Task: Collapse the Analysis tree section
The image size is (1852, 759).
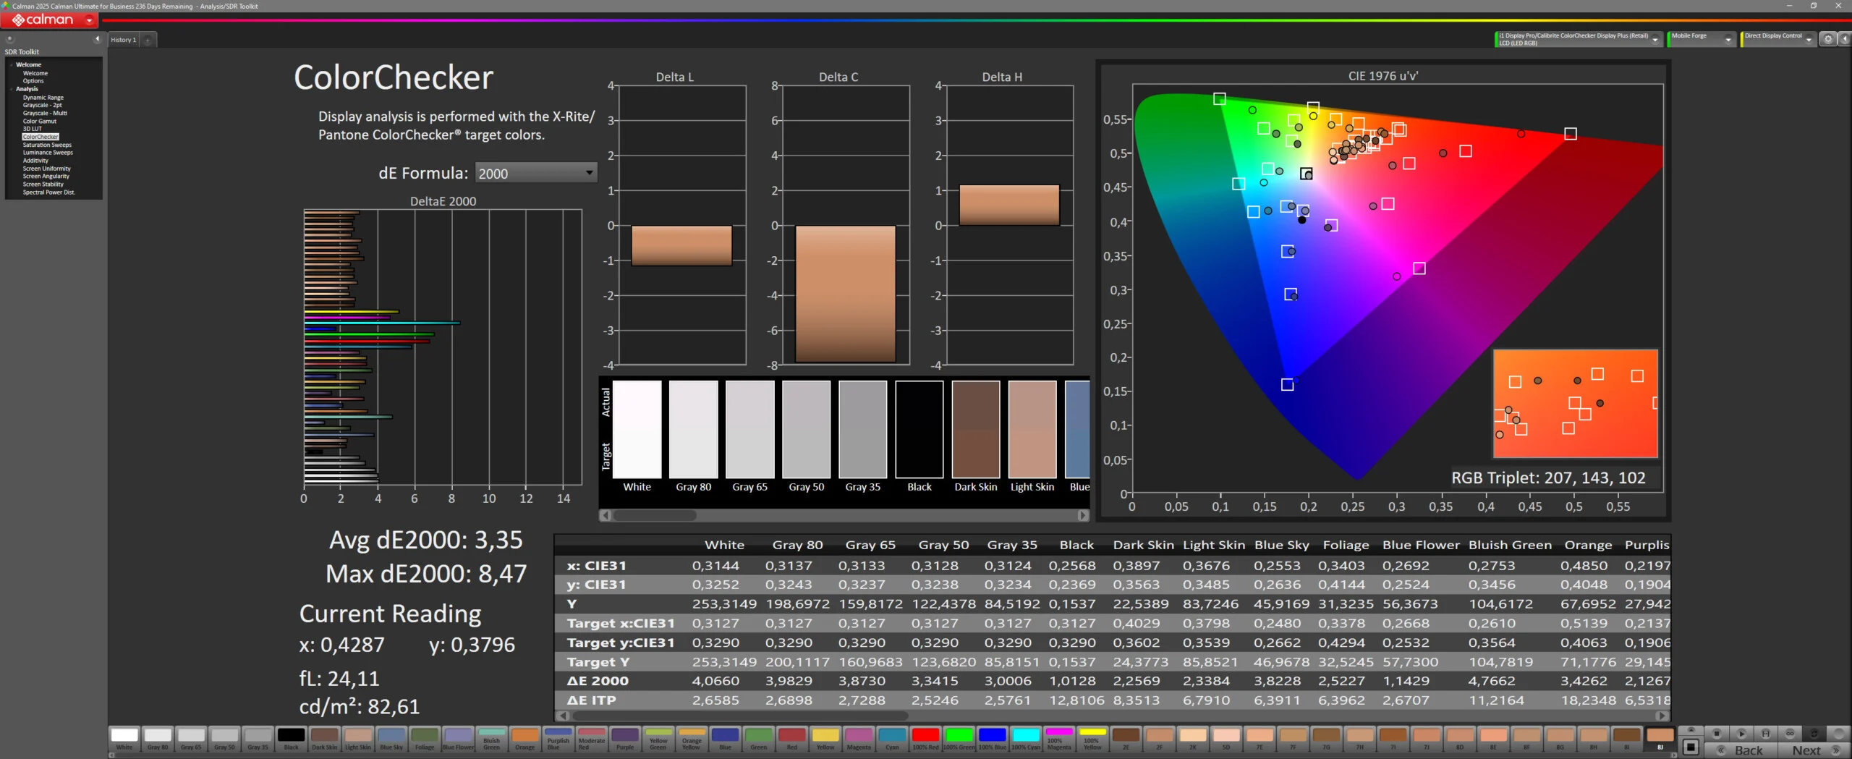Action: coord(12,89)
